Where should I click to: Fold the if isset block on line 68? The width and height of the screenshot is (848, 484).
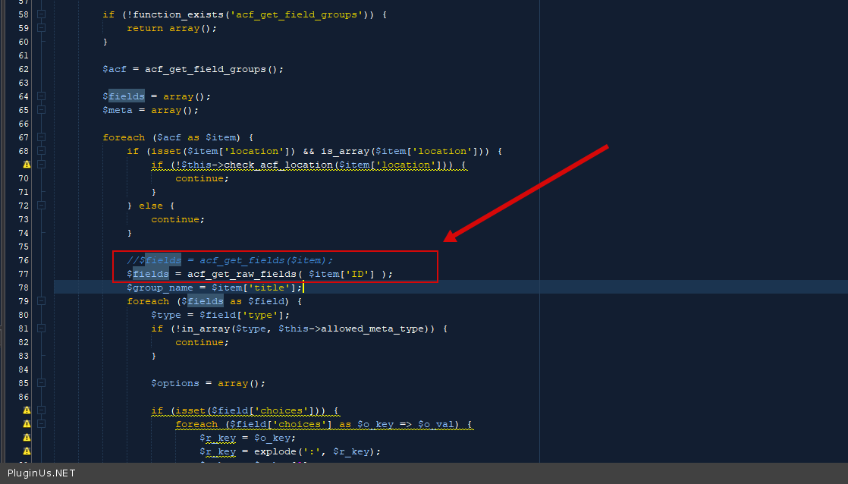pos(42,151)
